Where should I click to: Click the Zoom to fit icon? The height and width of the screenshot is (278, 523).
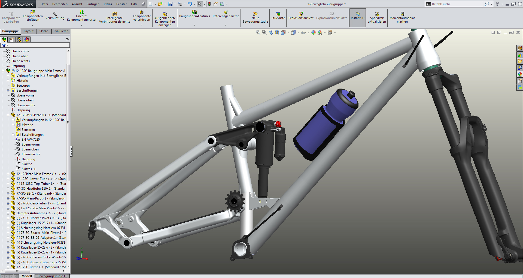tap(258, 32)
